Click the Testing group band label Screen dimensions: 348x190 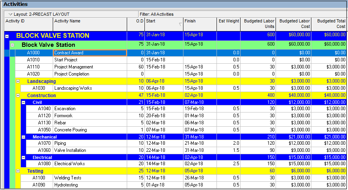coord(35,171)
